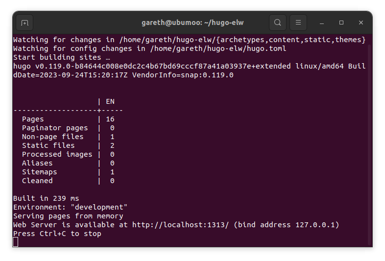Click the terminal vertical scrollbar
The width and height of the screenshot is (385, 261).
click(369, 145)
